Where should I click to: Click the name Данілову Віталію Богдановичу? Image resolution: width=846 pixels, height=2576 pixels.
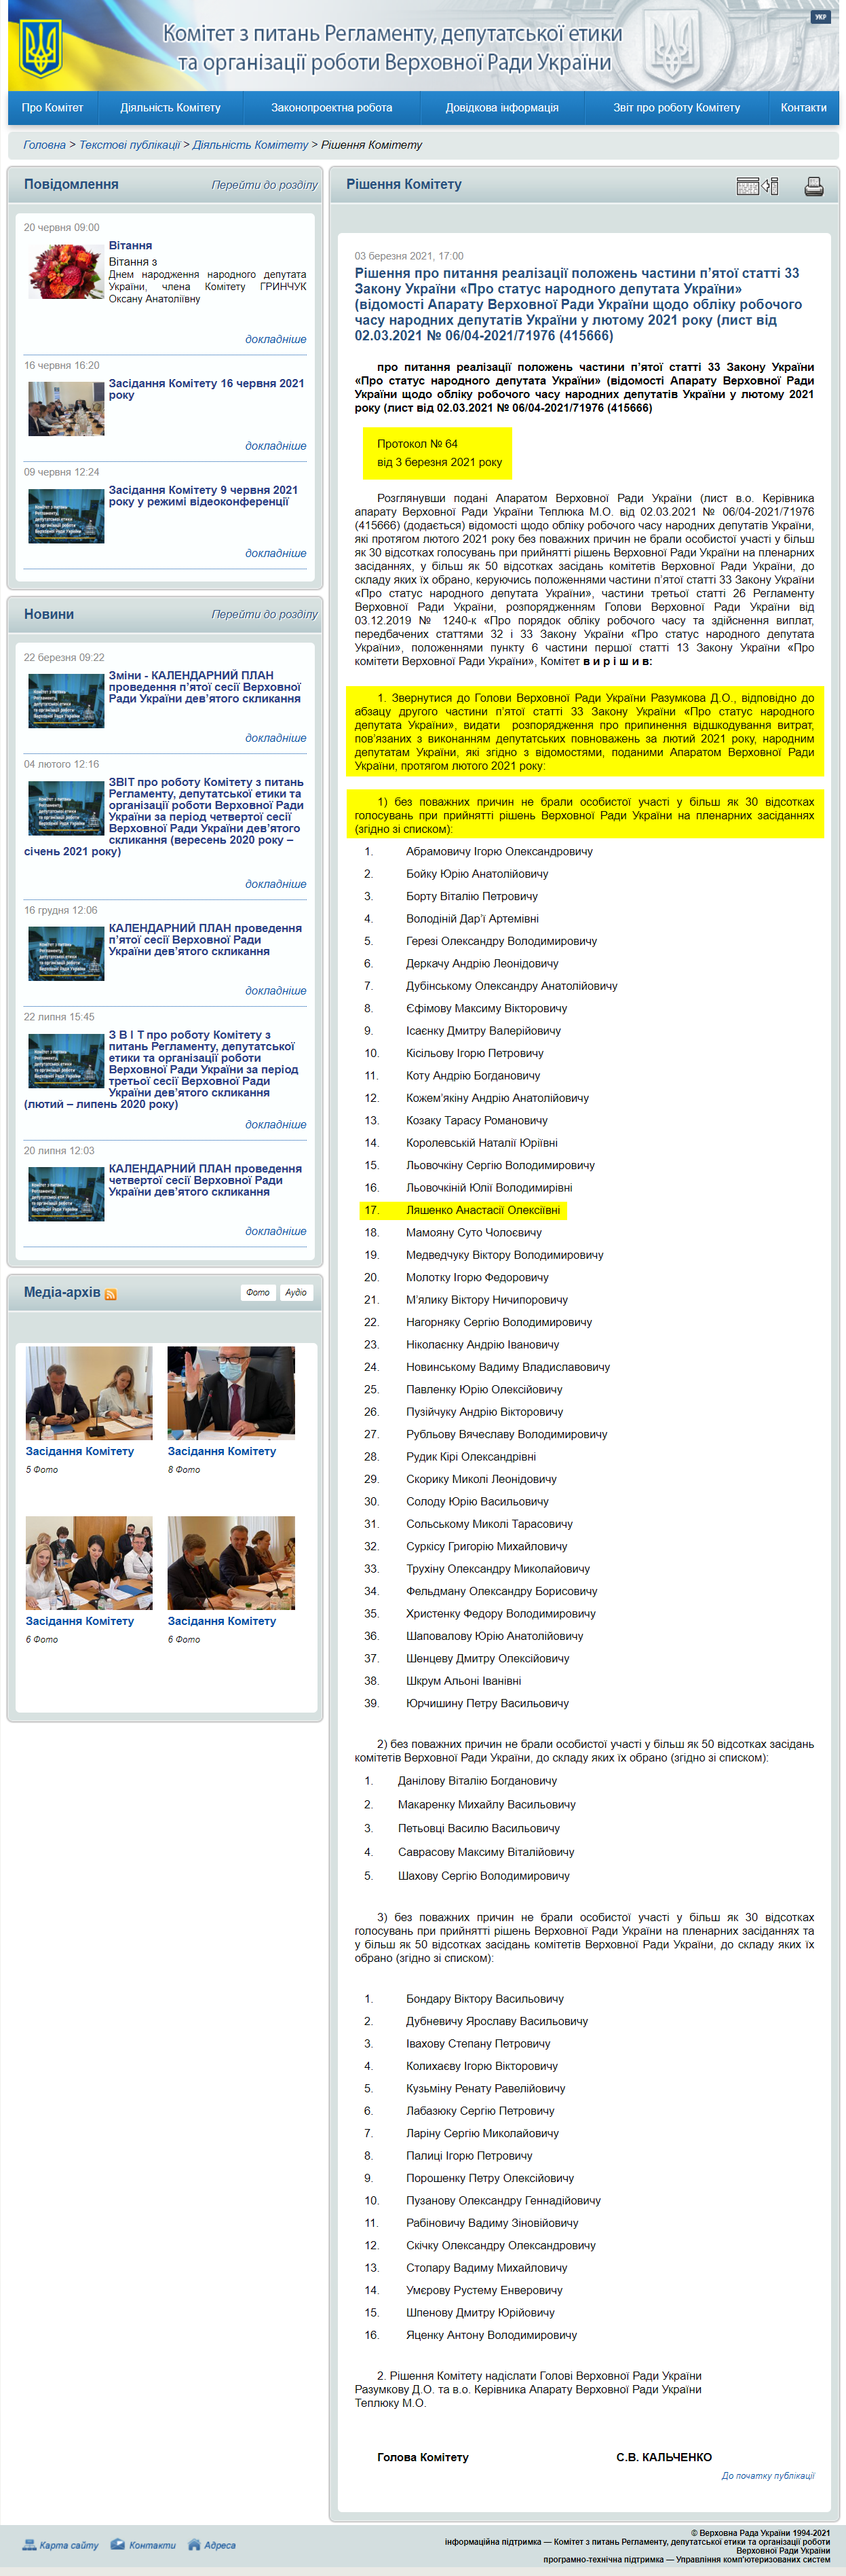point(478,1781)
